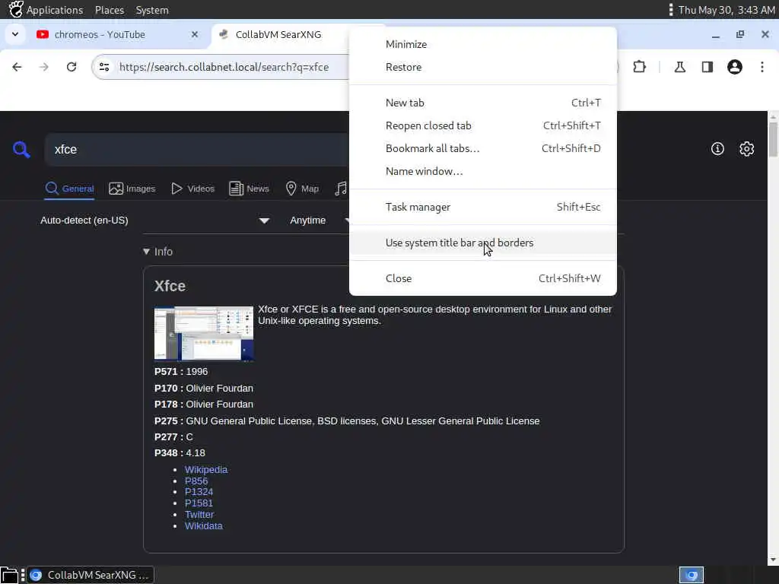Open the P856 link

pyautogui.click(x=196, y=481)
